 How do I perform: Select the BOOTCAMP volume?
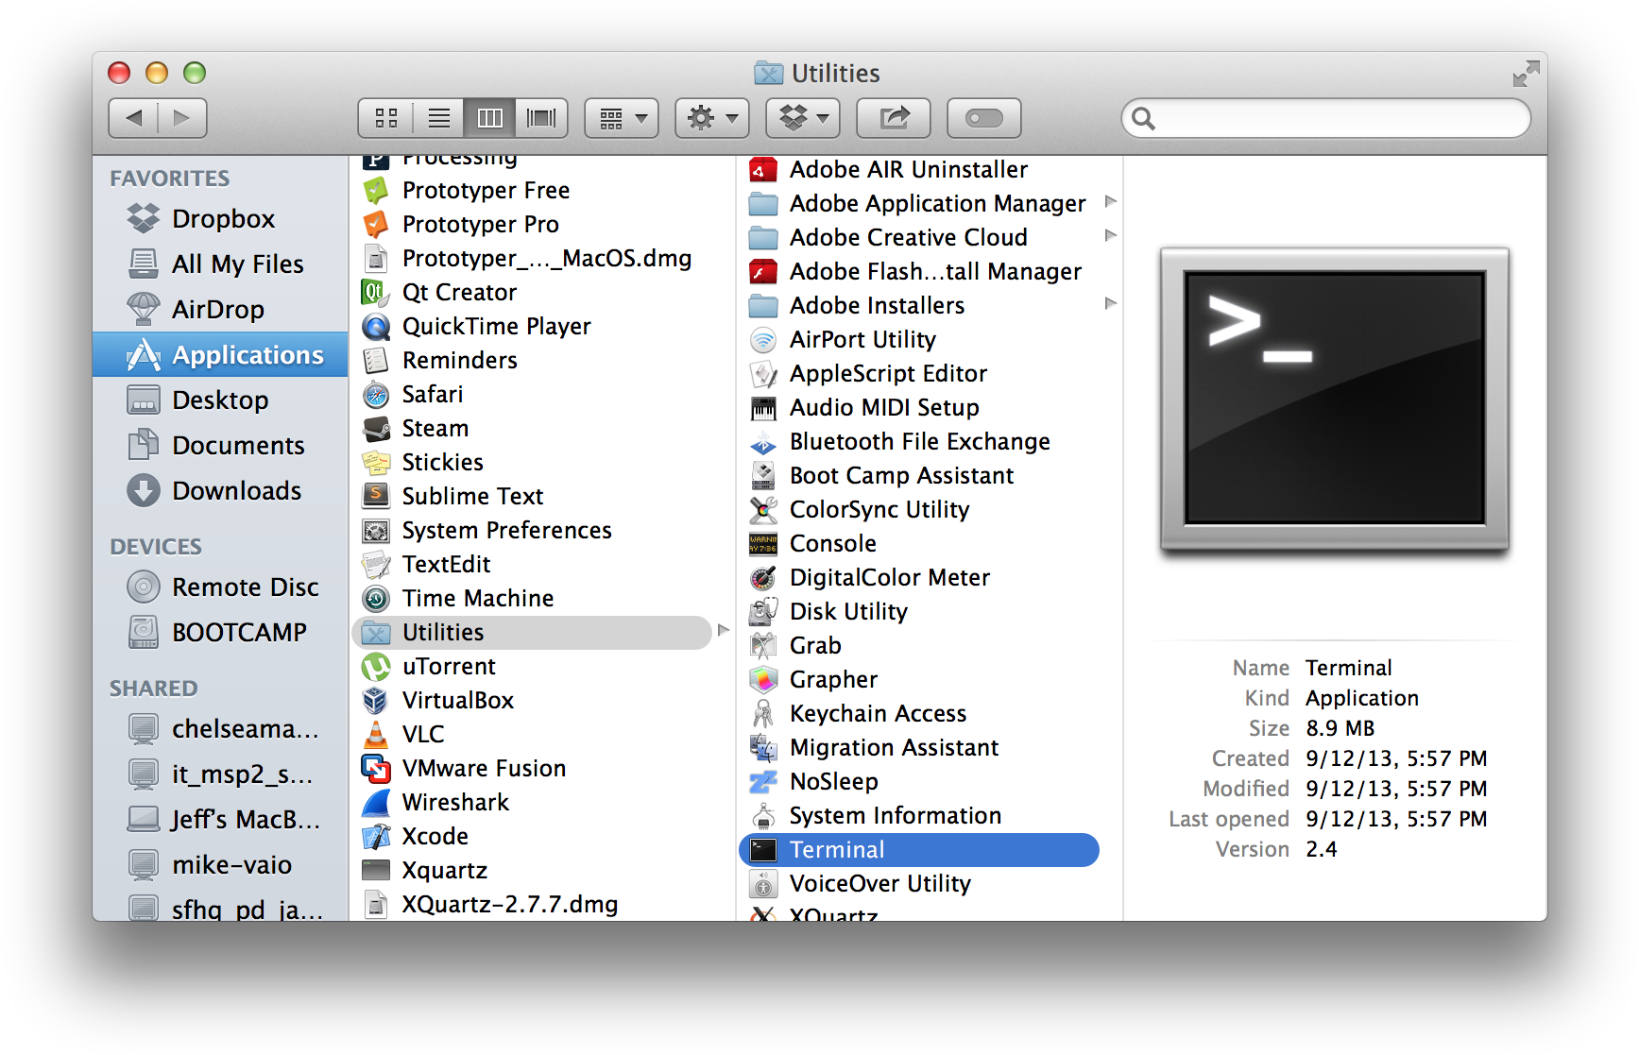(220, 632)
